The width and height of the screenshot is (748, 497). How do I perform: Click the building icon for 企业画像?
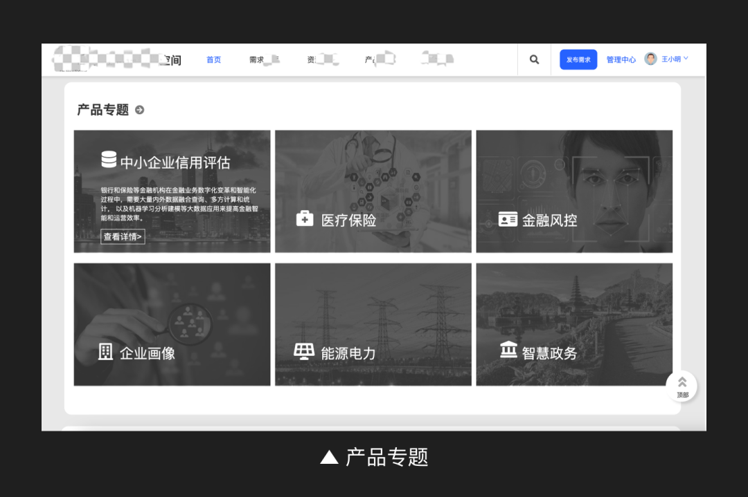pyautogui.click(x=105, y=352)
